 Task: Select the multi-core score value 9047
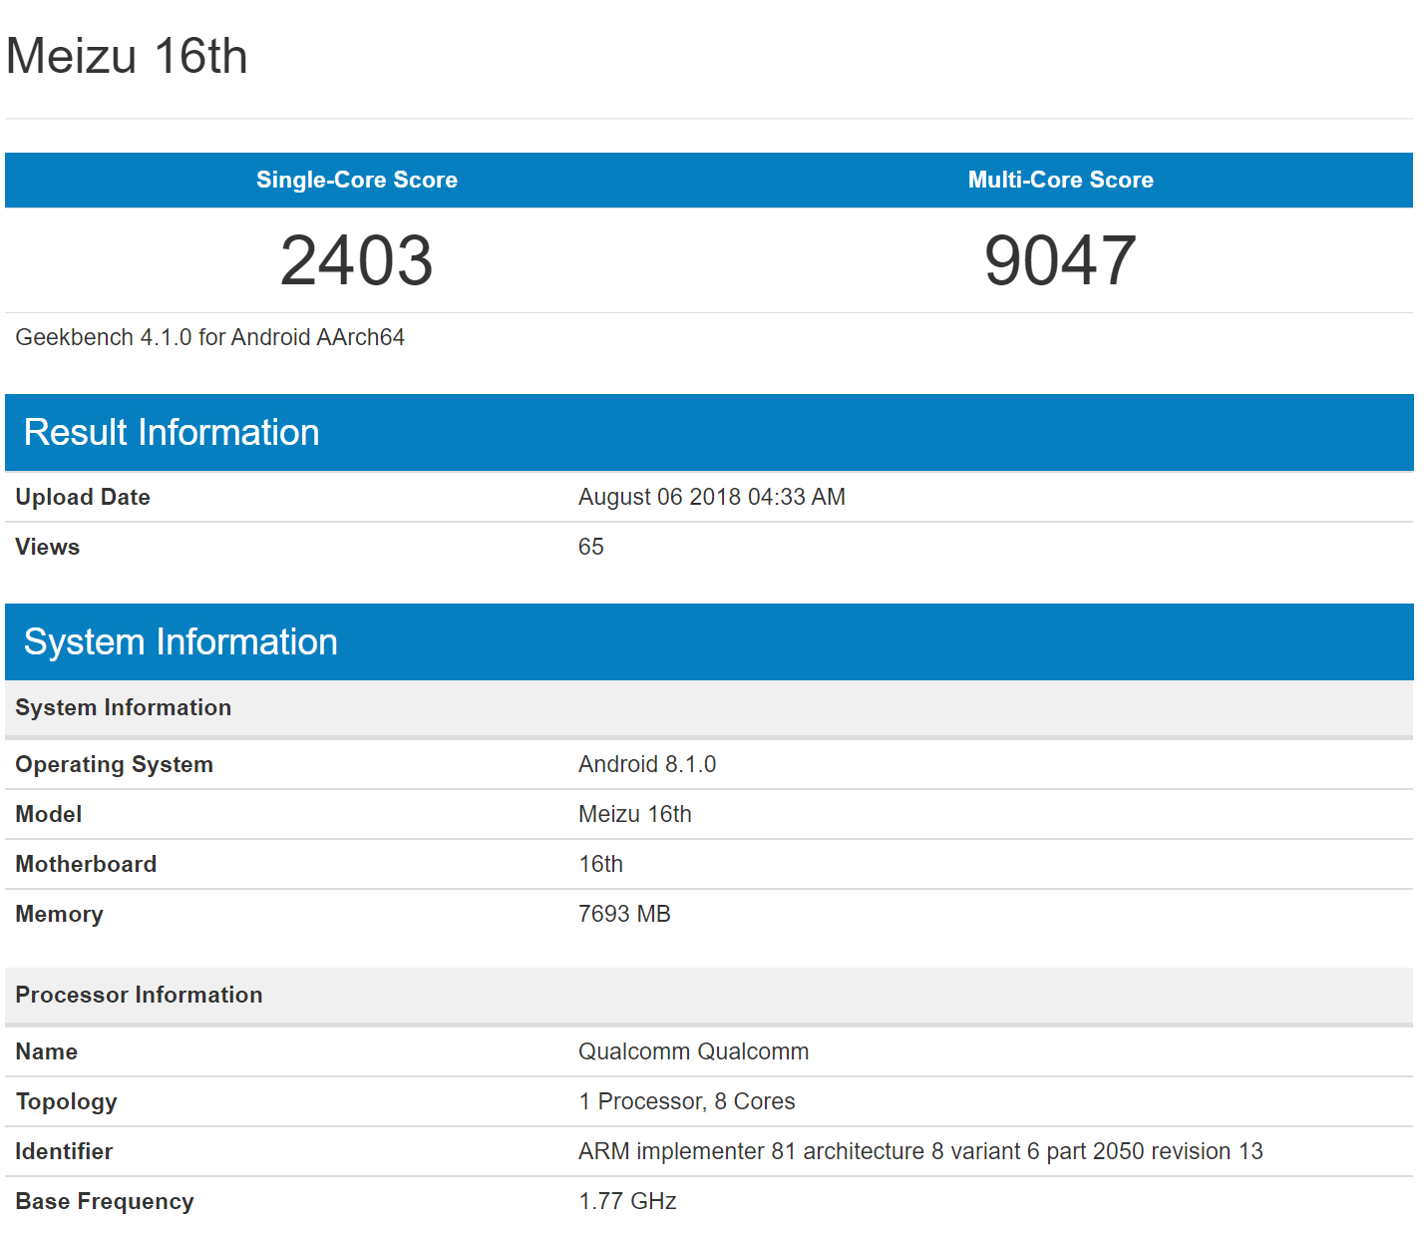[x=1060, y=260]
